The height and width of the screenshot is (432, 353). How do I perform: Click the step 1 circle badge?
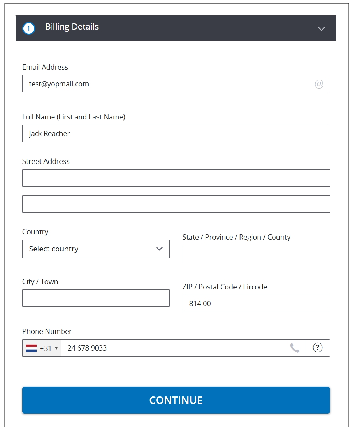29,28
